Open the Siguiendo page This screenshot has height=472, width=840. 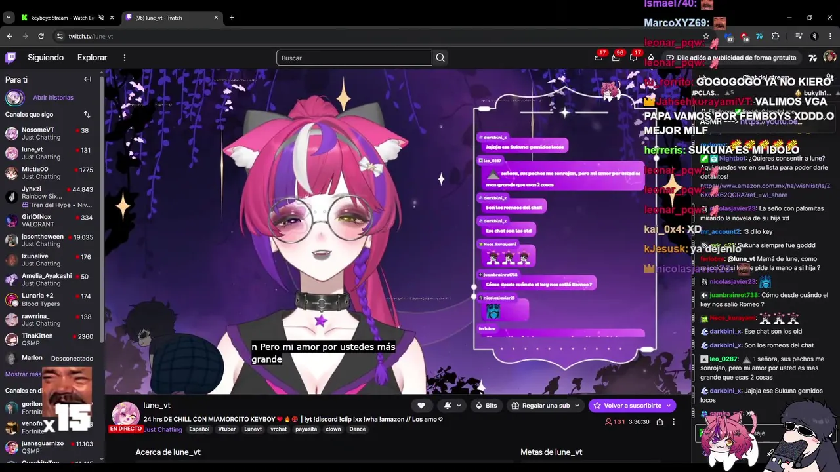pos(45,58)
